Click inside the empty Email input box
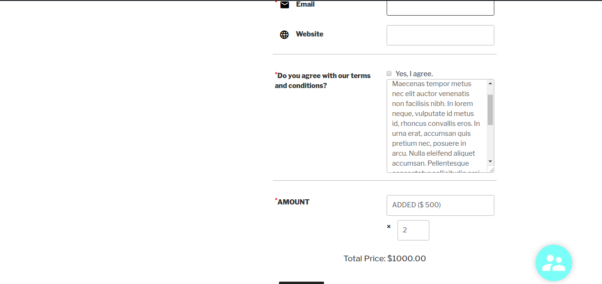 pyautogui.click(x=440, y=8)
